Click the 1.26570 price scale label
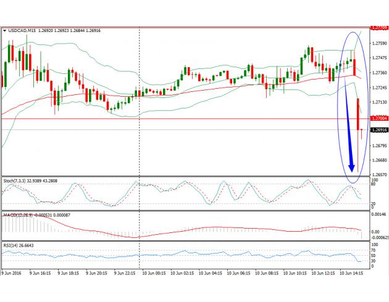The height and width of the screenshot is (302, 389). click(379, 174)
